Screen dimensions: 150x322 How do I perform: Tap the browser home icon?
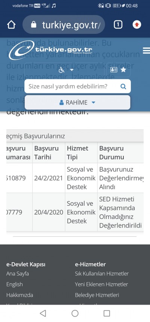coord(11,25)
